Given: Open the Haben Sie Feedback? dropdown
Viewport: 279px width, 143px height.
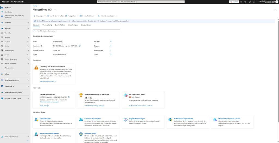Looking at the screenshot, I should [x=107, y=16].
